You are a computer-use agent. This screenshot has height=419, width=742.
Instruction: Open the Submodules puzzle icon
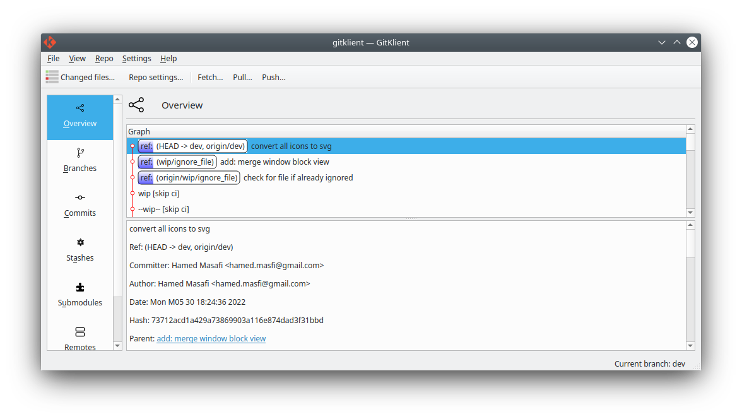click(x=80, y=287)
